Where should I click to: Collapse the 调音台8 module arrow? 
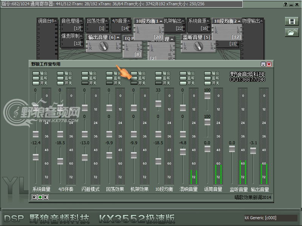tap(55, 21)
